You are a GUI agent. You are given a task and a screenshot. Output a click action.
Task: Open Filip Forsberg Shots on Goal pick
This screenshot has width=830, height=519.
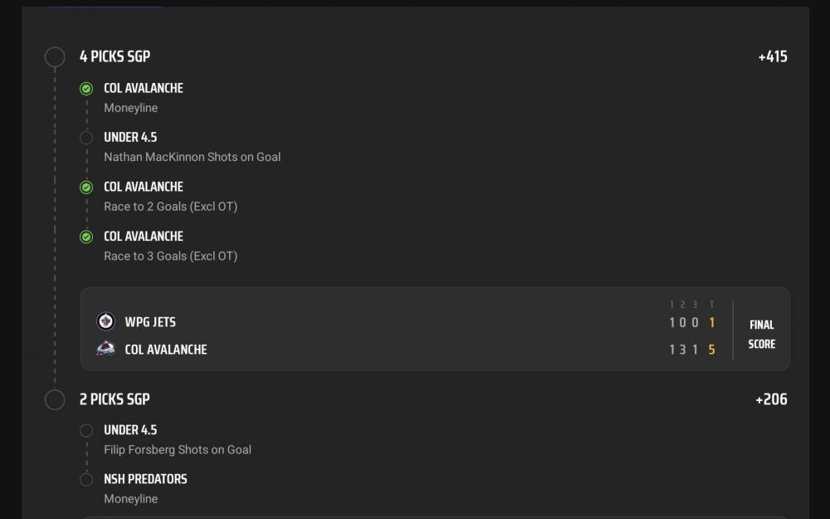[177, 449]
